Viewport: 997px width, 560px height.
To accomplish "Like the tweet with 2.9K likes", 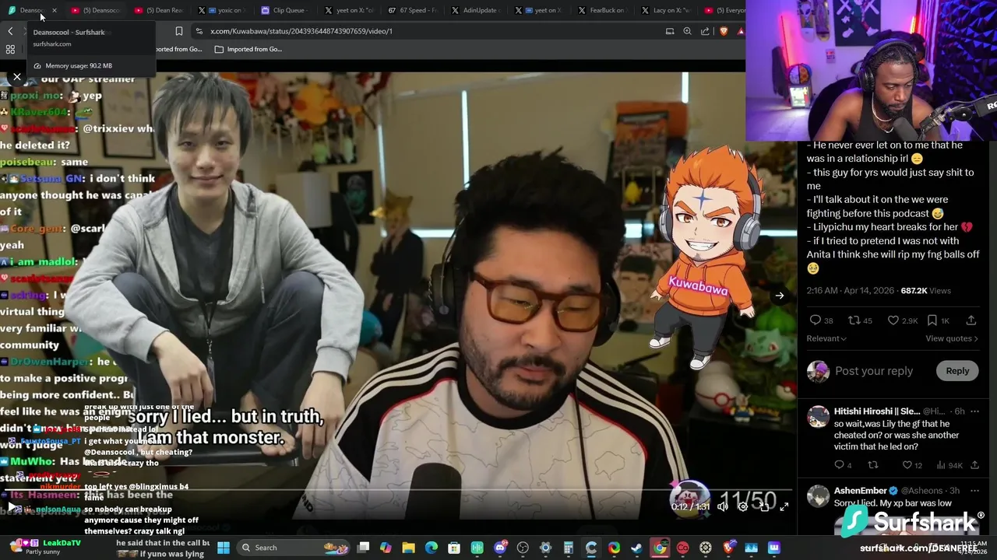I will tap(903, 320).
